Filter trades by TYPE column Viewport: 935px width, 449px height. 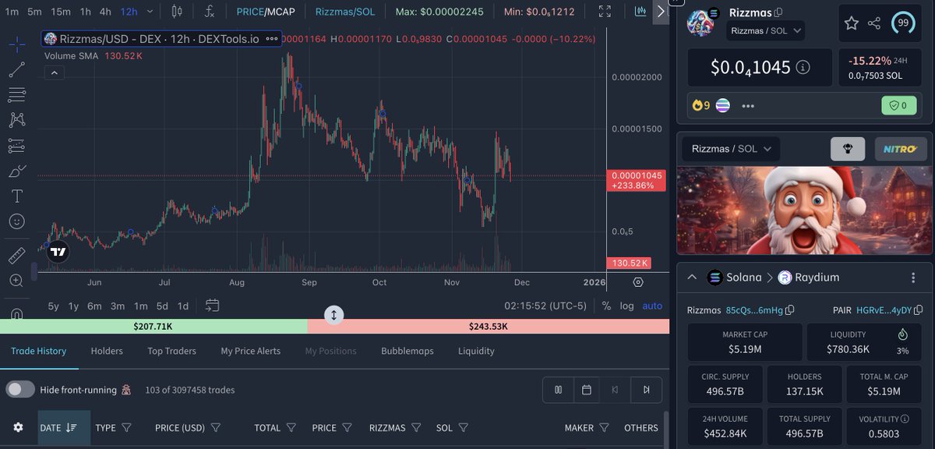[x=126, y=427]
